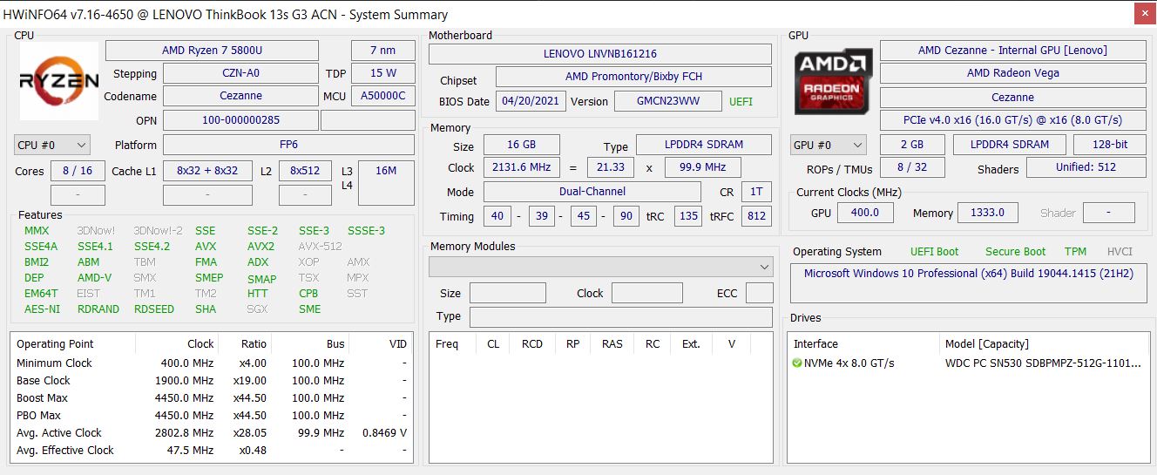This screenshot has height=475, width=1157.
Task: Click the Cores value 8 / 16
Action: coord(78,171)
